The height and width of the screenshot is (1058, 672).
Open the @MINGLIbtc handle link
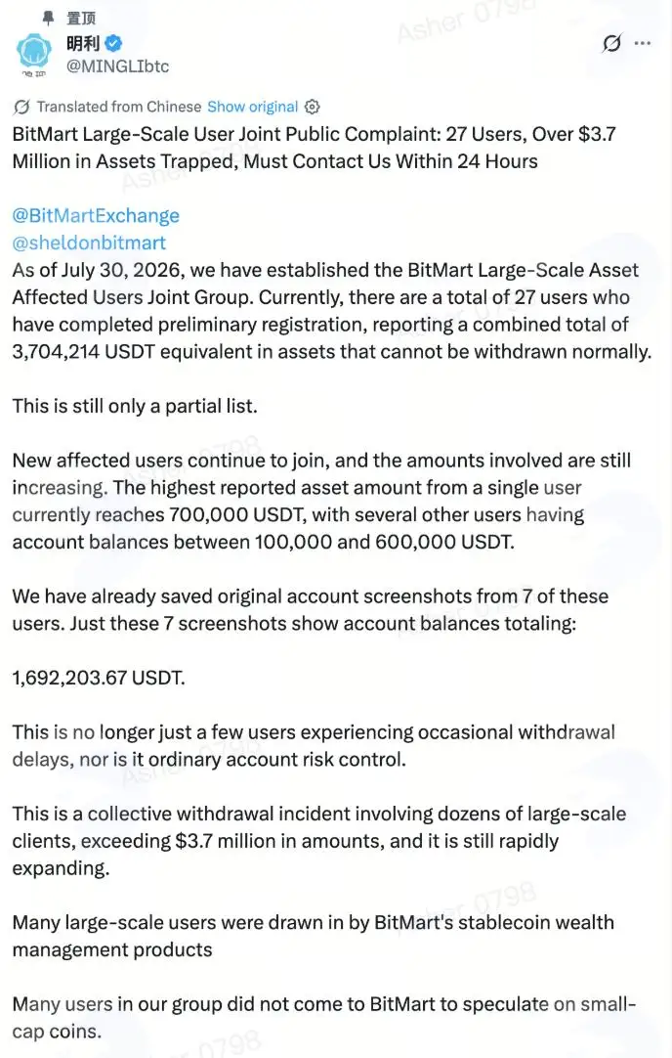point(117,66)
